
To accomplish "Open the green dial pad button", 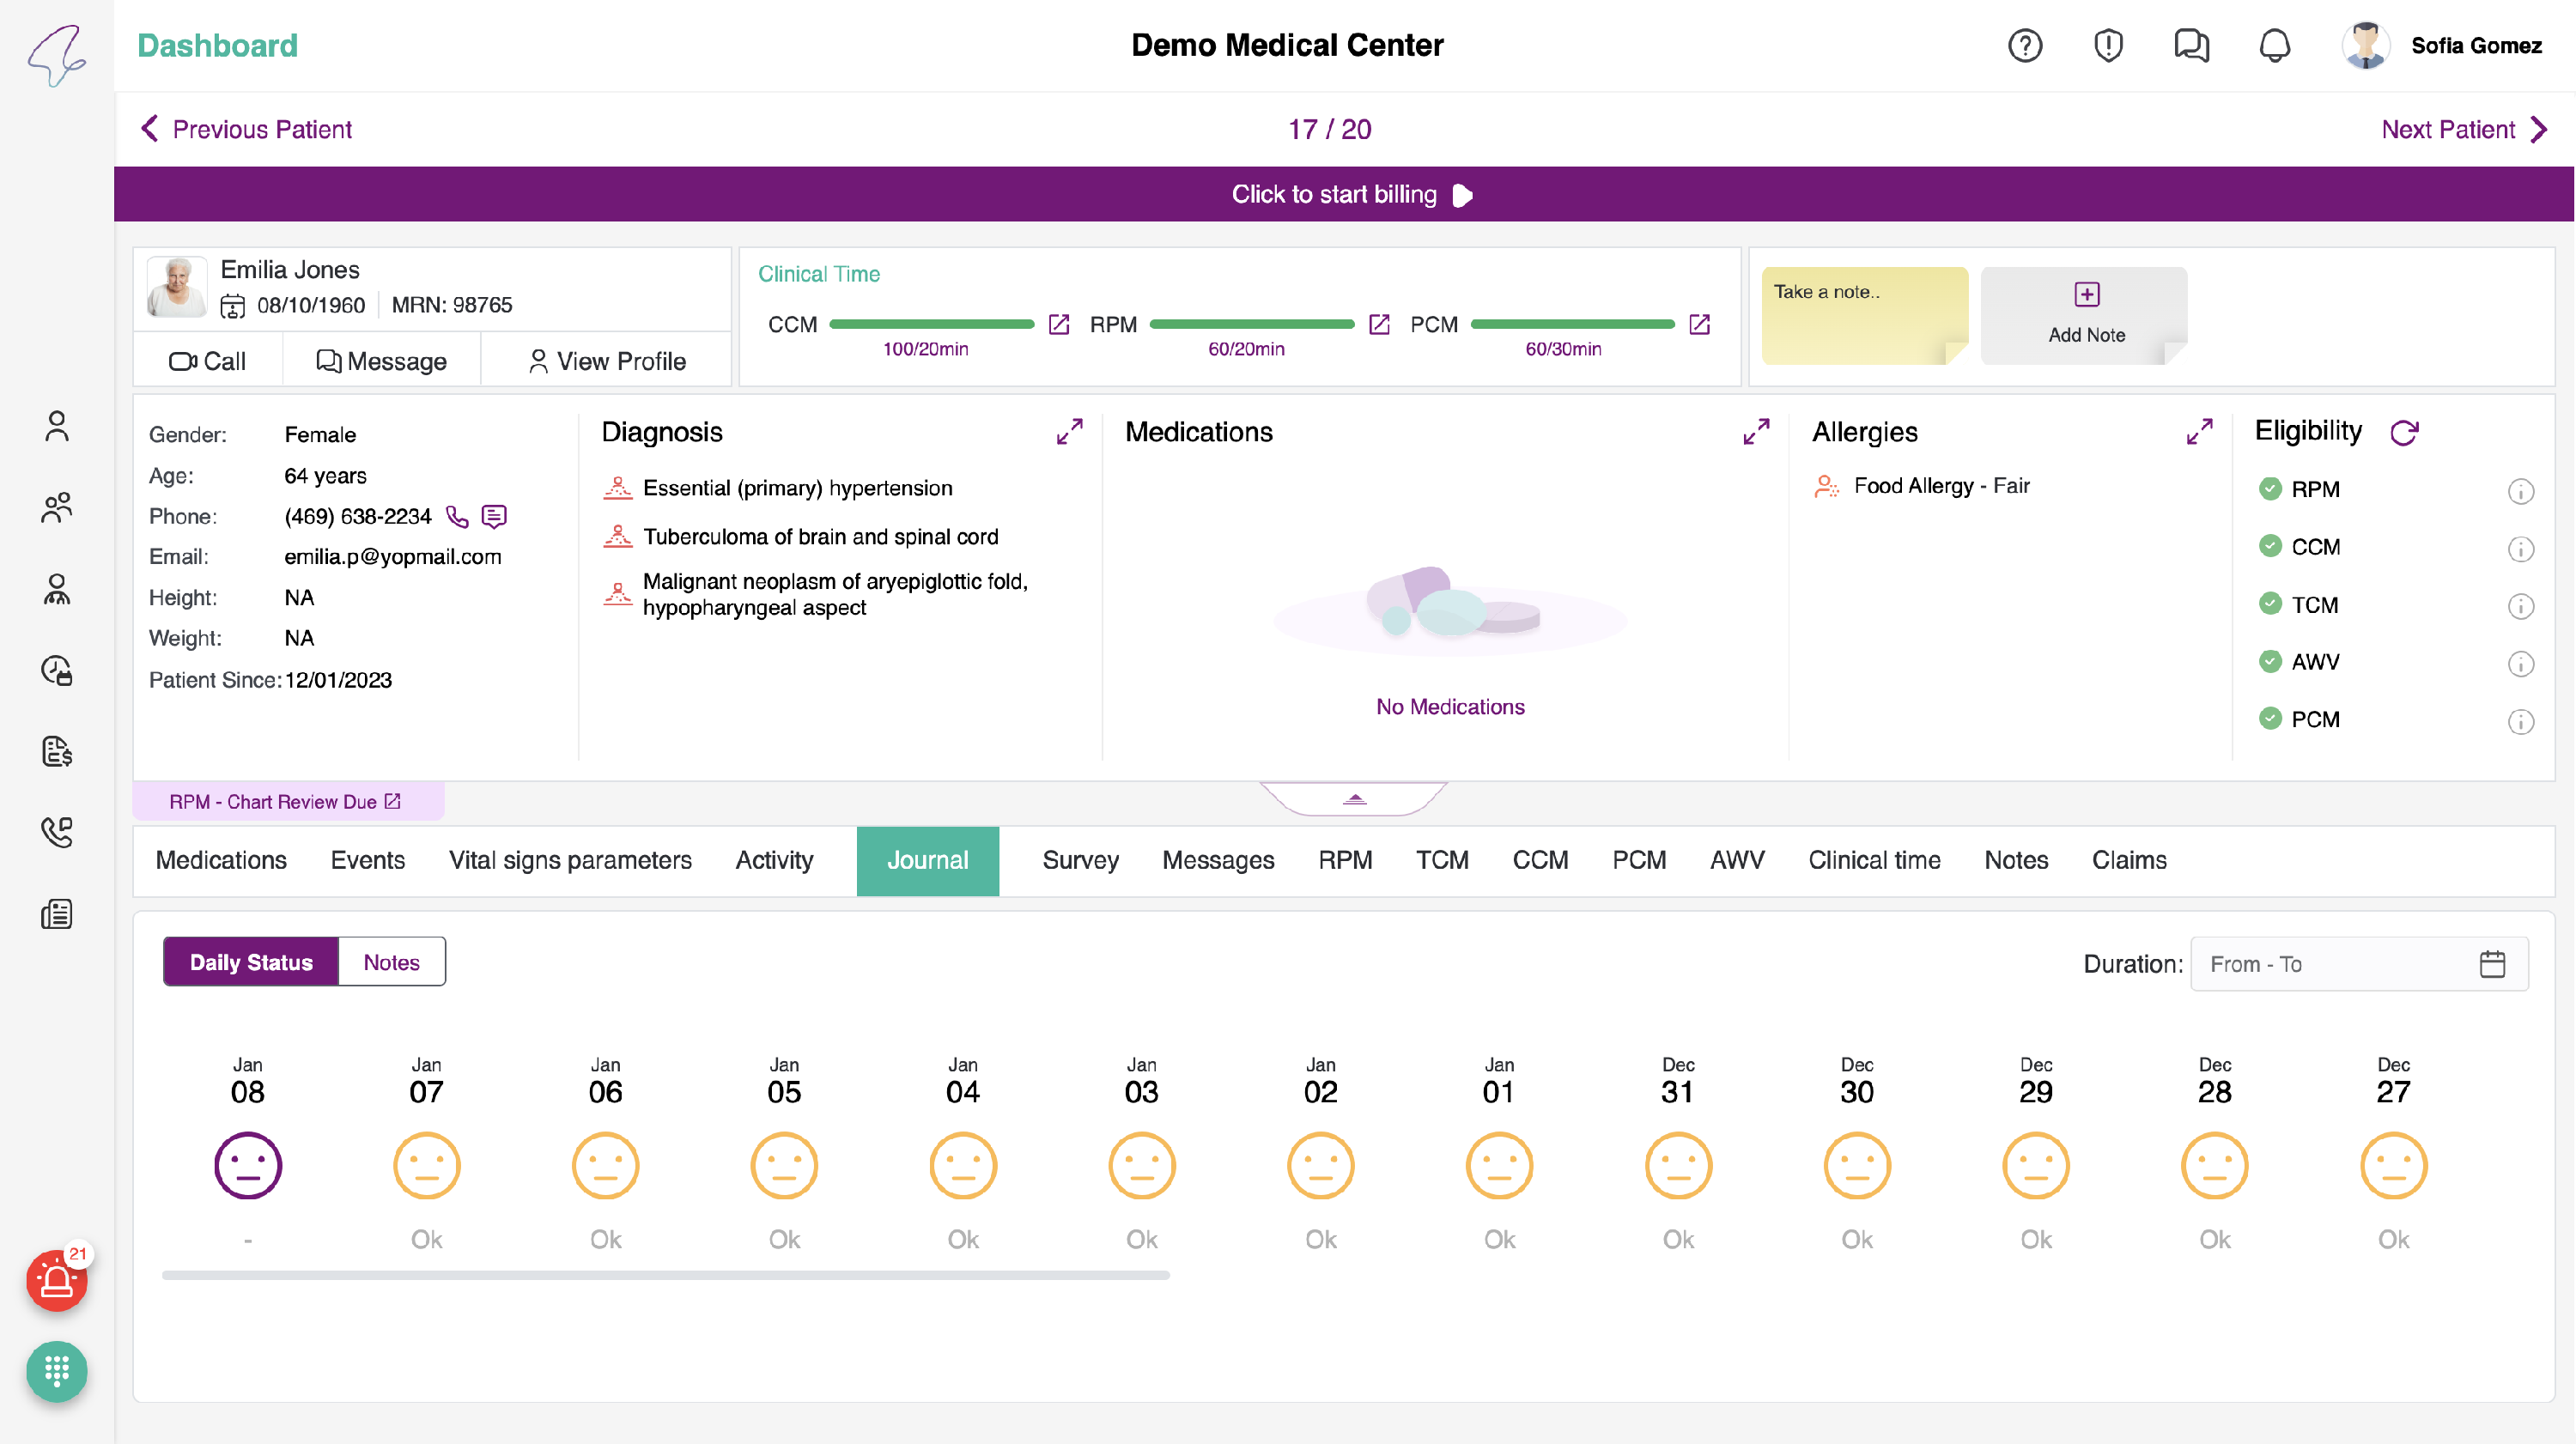I will point(56,1370).
